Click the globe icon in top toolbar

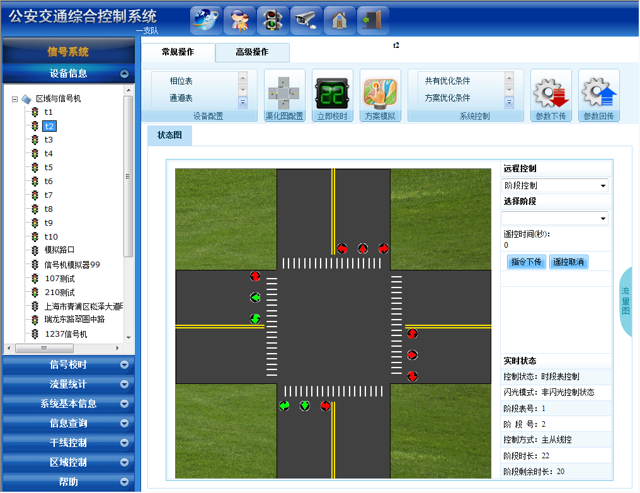tap(206, 20)
